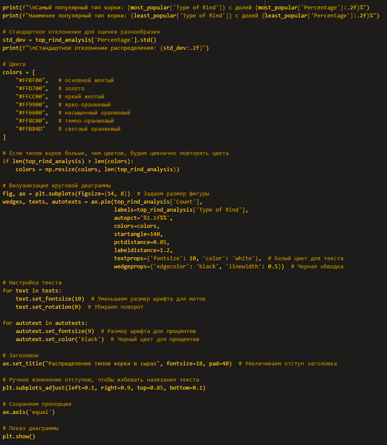Click autotext.set_color('black') statement
Viewport: 387px width, 445px height.
60,339
